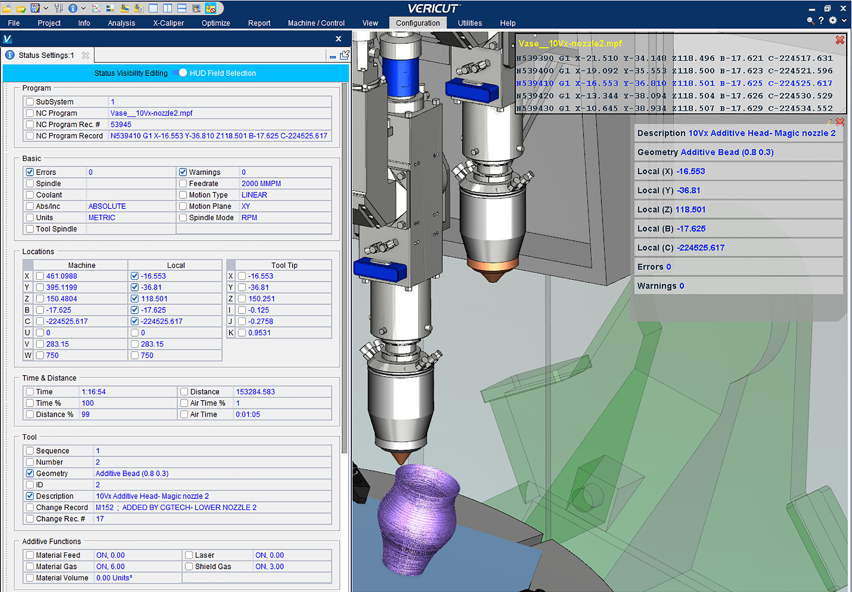Open the gear settings icon in title bar
852x592 pixels.
tap(832, 20)
